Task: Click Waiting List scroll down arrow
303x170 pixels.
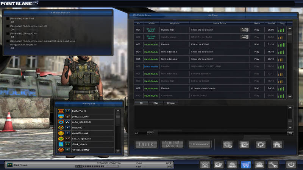Action: (118, 151)
